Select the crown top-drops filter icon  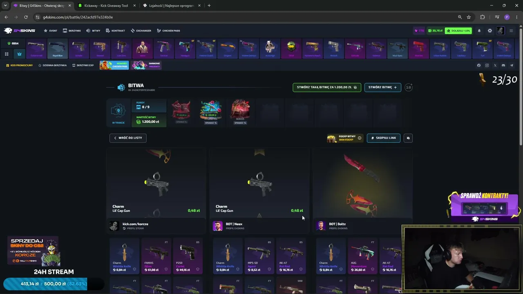point(19,54)
